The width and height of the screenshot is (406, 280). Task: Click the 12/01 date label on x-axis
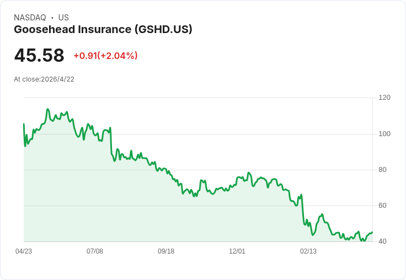coord(237,251)
